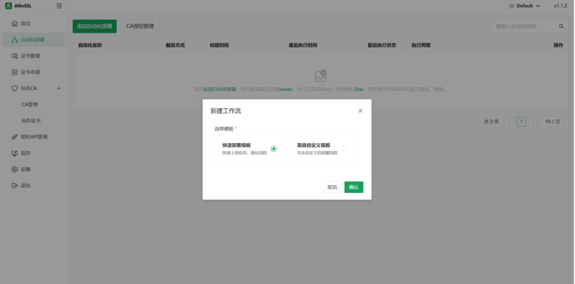
Task: Go to previous page arrow
Action: (509, 122)
